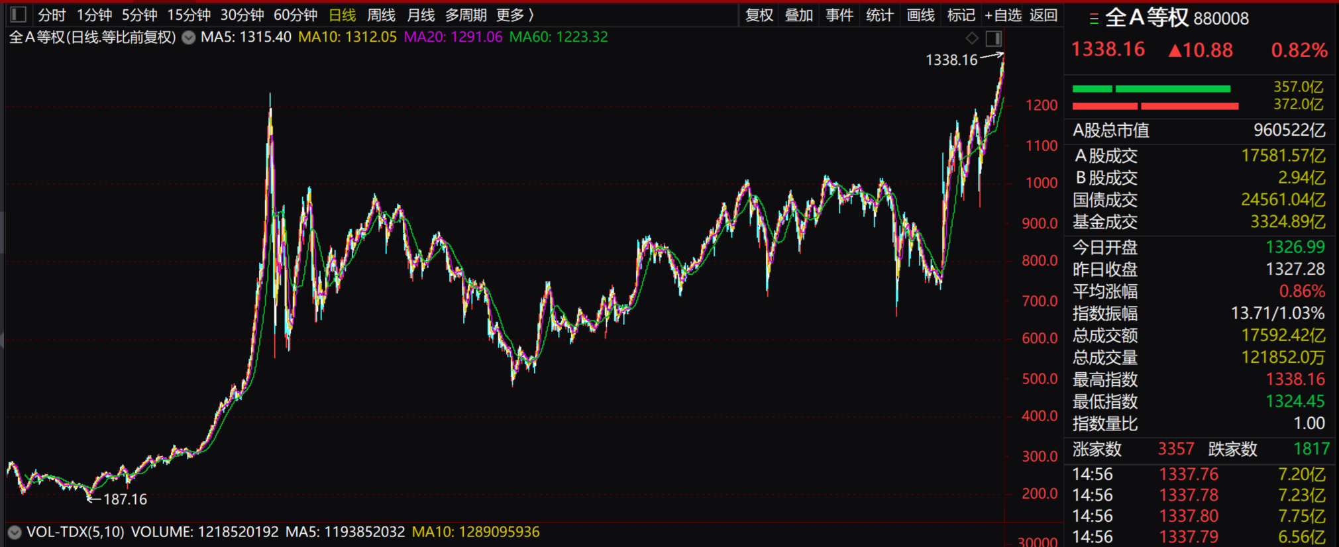Click the 指数振幅 13.71/1.03% row
Viewport: 1339px width, 547px height.
[1199, 313]
